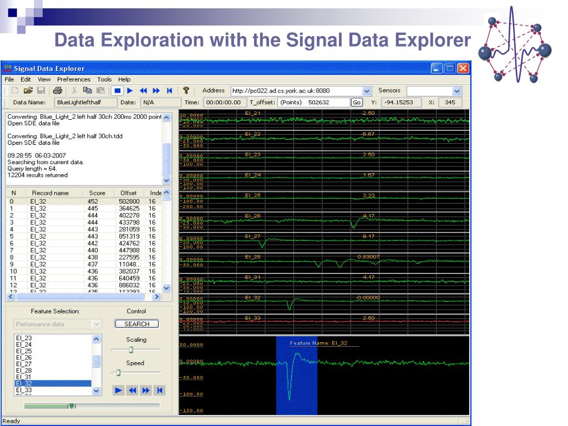Adjust the Speed slider handle
The width and height of the screenshot is (568, 426).
tap(118, 372)
